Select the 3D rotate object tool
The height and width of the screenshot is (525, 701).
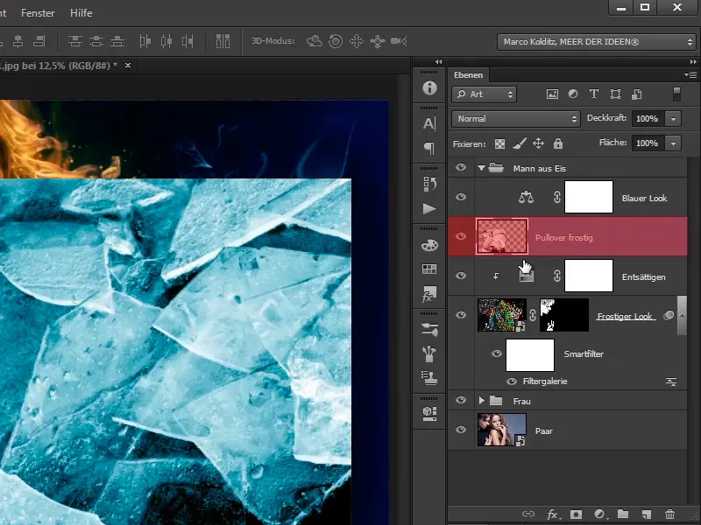[315, 41]
